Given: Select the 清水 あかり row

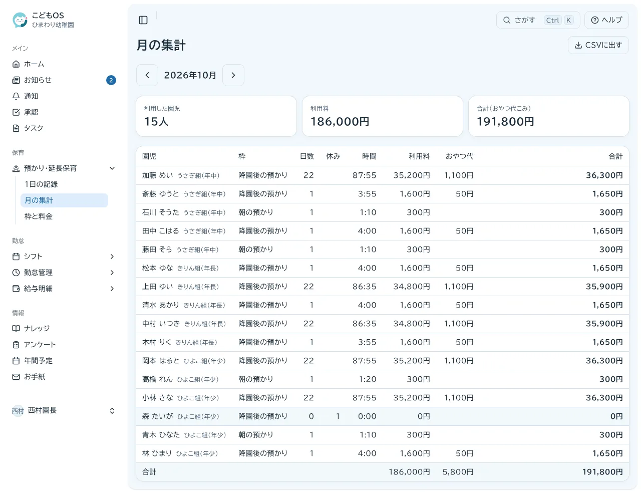Looking at the screenshot, I should [383, 305].
